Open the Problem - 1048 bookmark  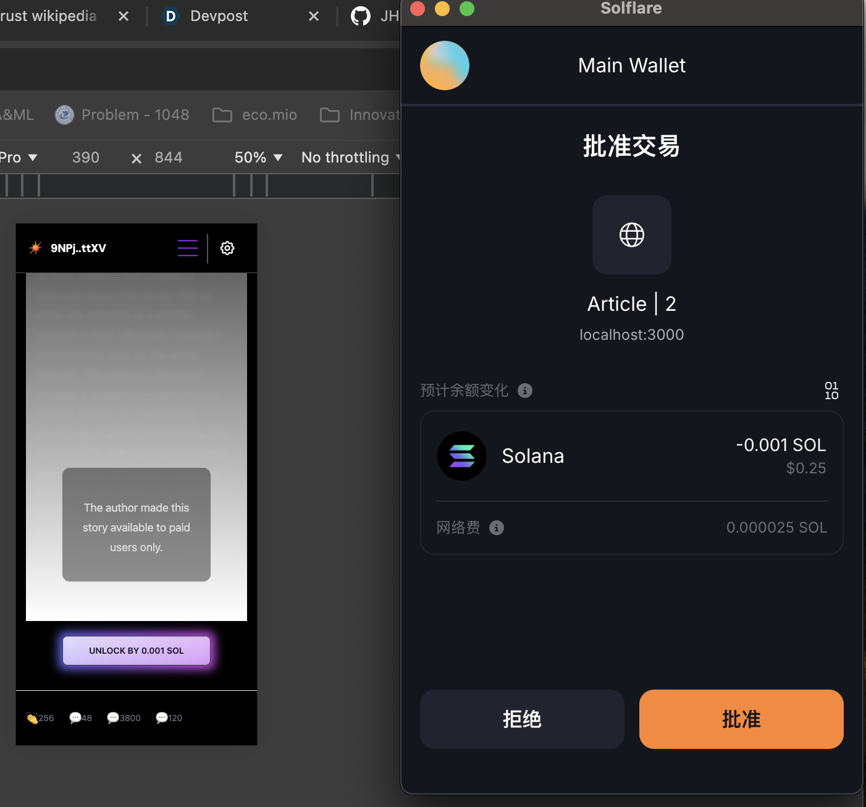coord(122,115)
